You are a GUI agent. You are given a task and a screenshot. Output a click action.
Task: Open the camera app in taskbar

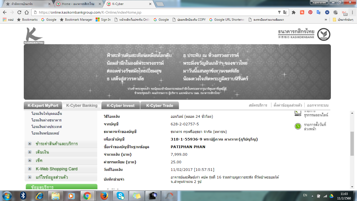click(x=153, y=196)
